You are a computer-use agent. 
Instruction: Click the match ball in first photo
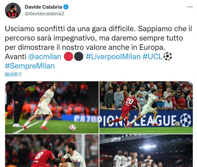[72, 128]
